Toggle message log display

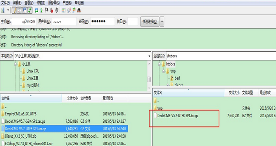(14, 10)
